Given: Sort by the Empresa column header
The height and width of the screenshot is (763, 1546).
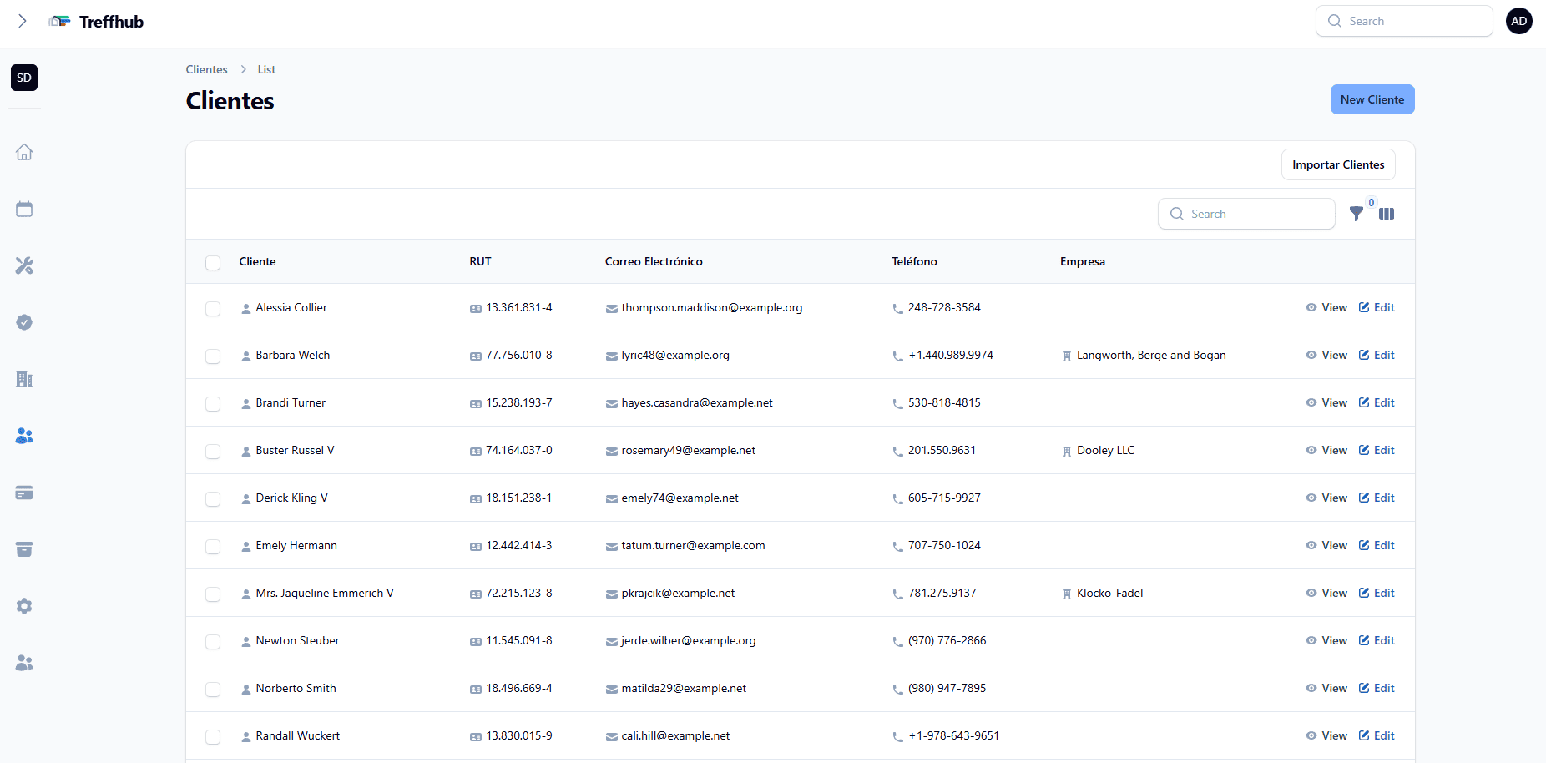Looking at the screenshot, I should 1083,261.
